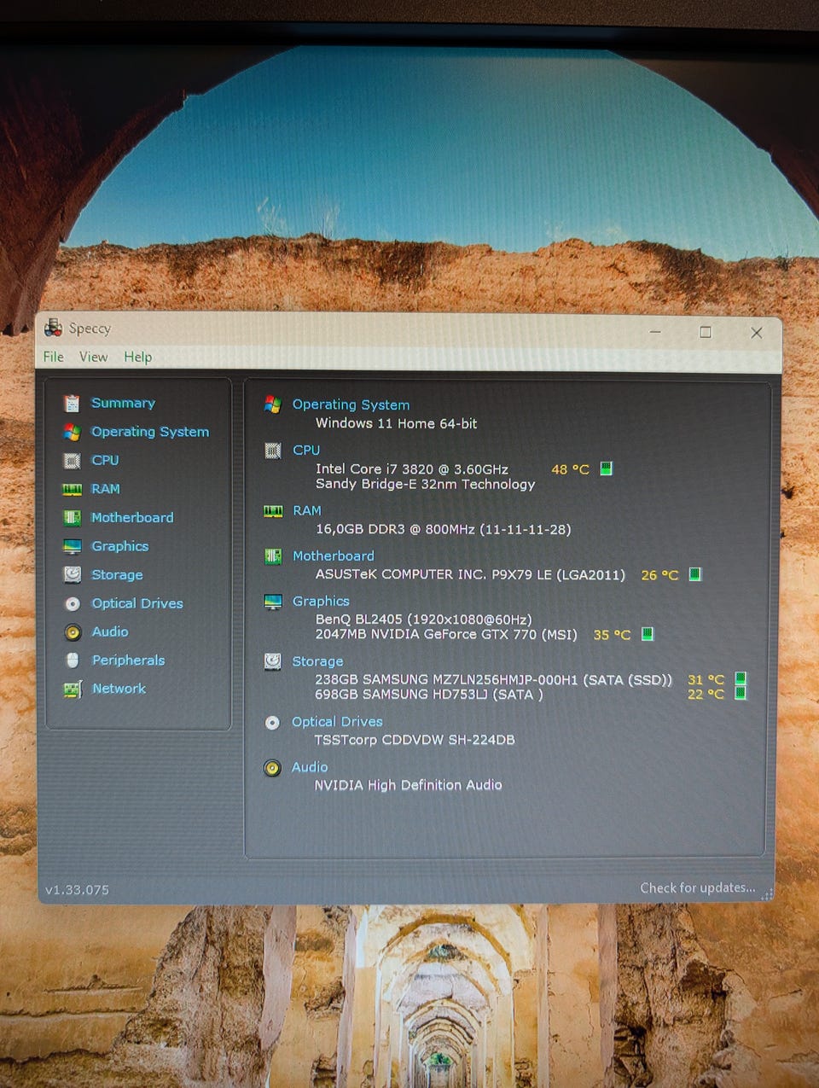Click the green CPU temperature indicator
This screenshot has height=1088, width=819.
click(606, 468)
